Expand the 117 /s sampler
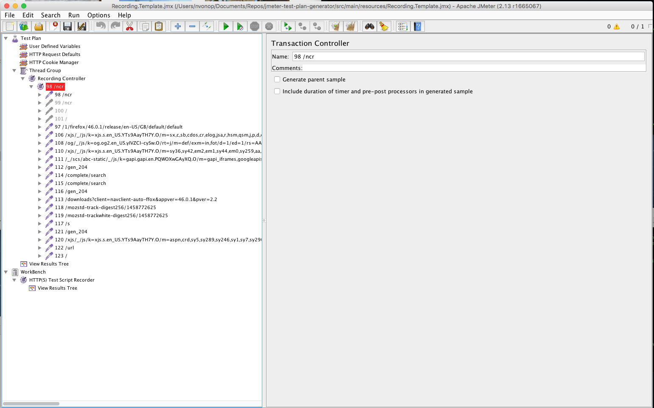 [x=40, y=224]
